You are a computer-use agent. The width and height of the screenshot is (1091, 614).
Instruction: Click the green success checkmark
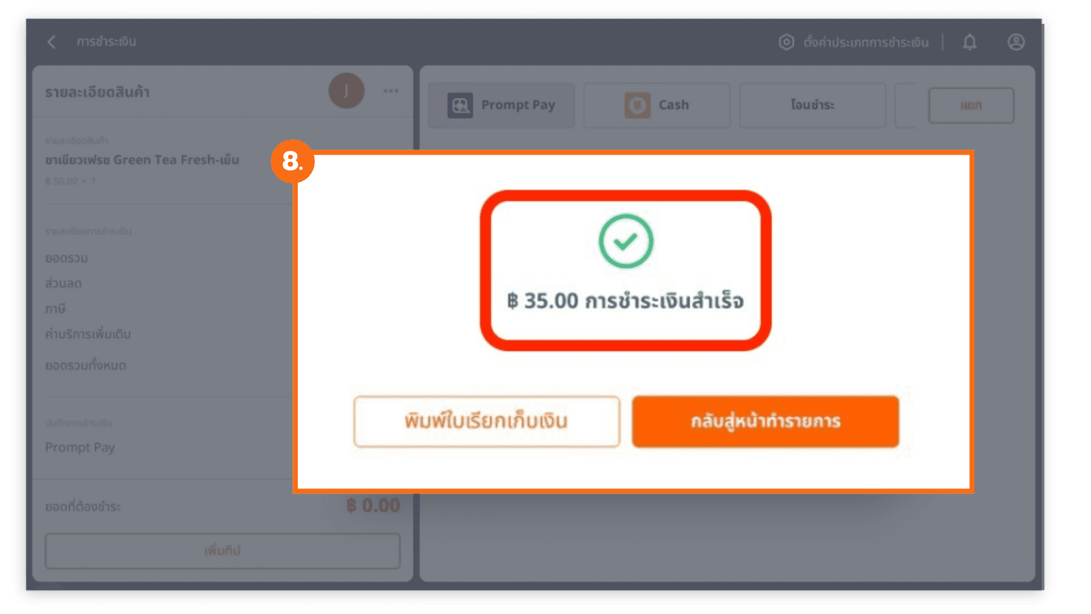coord(626,242)
